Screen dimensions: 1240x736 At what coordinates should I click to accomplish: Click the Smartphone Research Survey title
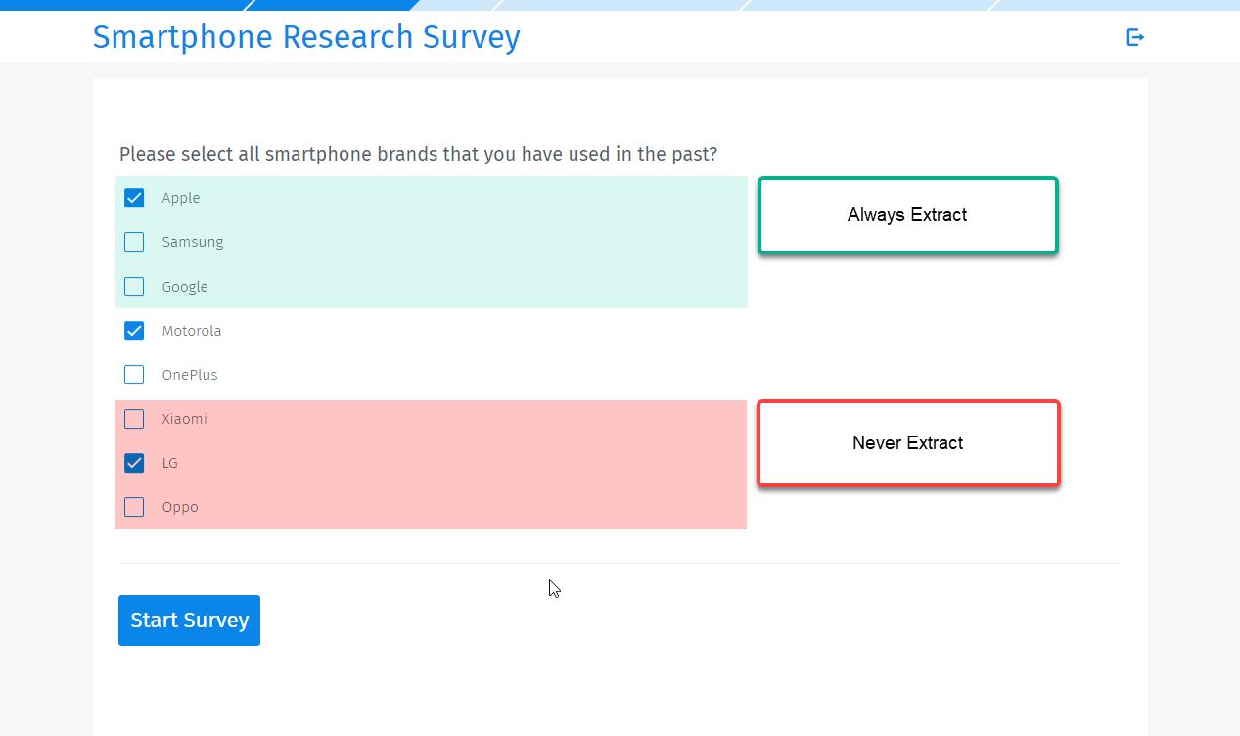click(306, 37)
